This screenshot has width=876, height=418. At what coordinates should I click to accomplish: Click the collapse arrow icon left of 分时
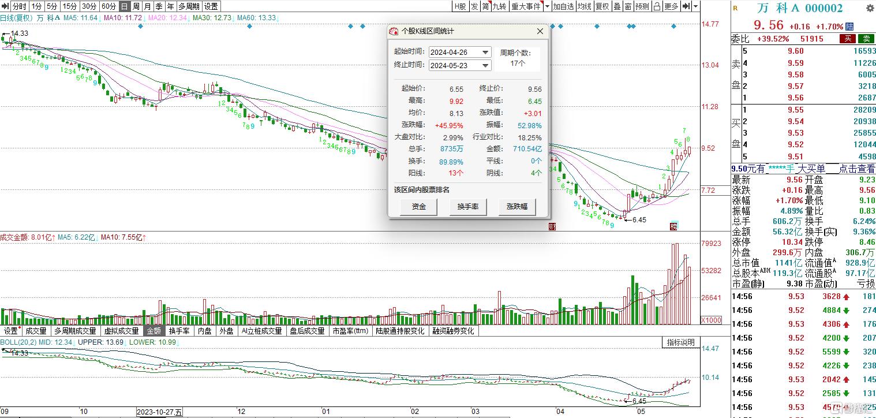coord(5,6)
